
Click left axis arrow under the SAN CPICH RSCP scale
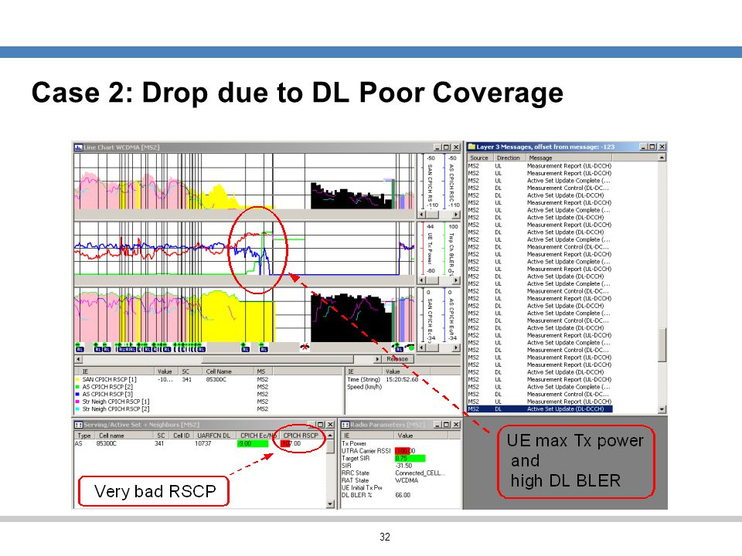coord(422,215)
